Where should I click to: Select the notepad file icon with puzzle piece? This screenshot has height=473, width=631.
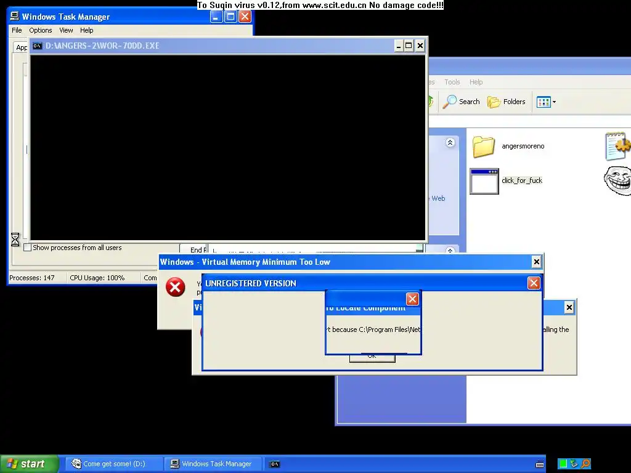(617, 145)
